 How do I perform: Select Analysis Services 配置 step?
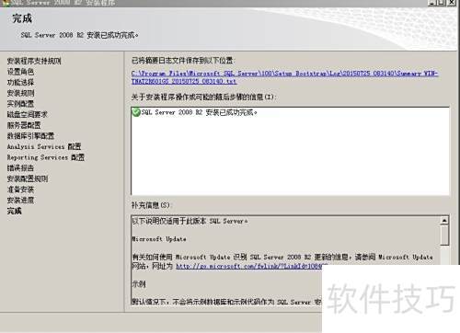44,146
